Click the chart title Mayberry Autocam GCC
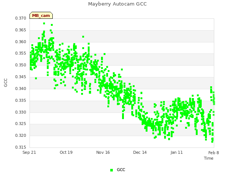Image resolution: width=236 pixels, height=177 pixels. pyautogui.click(x=117, y=4)
